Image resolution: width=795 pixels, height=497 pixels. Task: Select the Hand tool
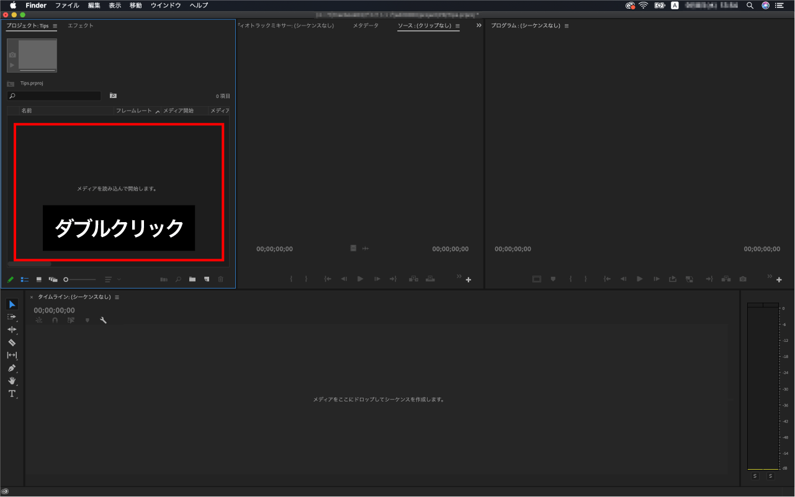click(x=12, y=381)
